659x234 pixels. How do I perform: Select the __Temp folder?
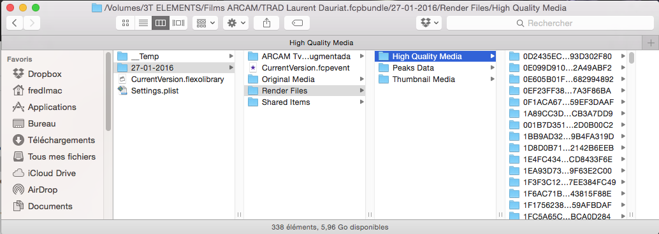click(x=175, y=56)
